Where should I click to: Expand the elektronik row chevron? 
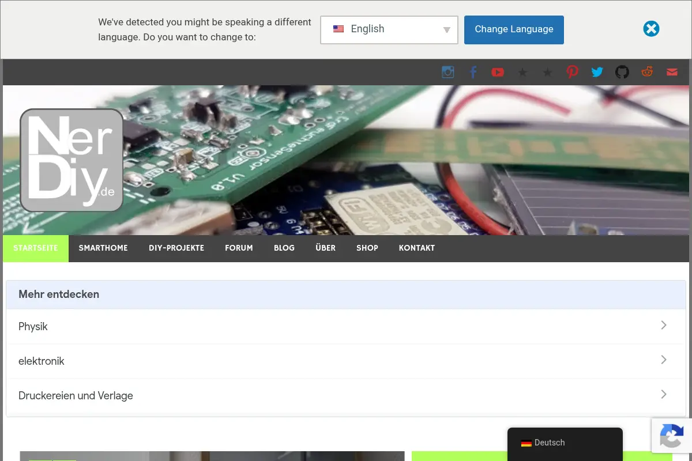(664, 360)
